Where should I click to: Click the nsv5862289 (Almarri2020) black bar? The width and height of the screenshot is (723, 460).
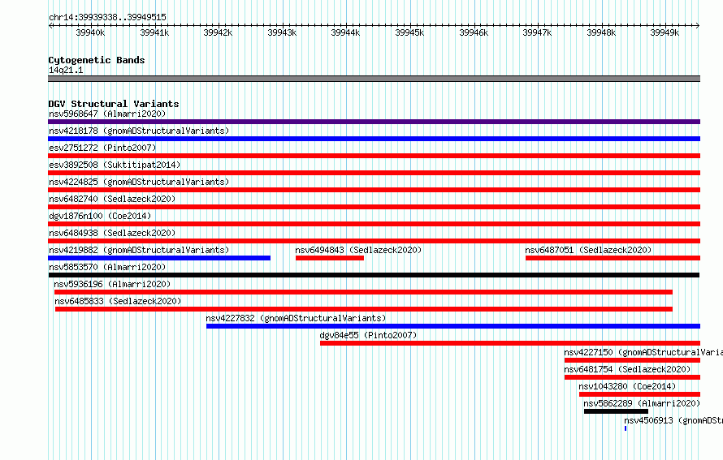coord(616,411)
